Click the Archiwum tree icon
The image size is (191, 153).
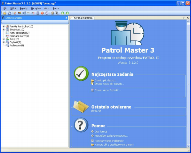(x=7, y=45)
